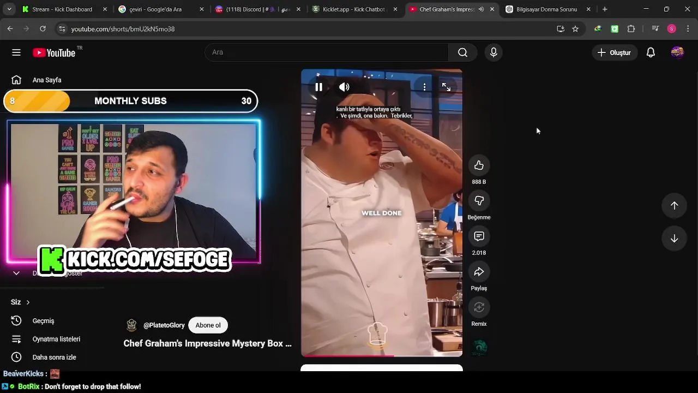Click the Ana Sayfa home icon
Image resolution: width=698 pixels, height=393 pixels.
coord(16,80)
